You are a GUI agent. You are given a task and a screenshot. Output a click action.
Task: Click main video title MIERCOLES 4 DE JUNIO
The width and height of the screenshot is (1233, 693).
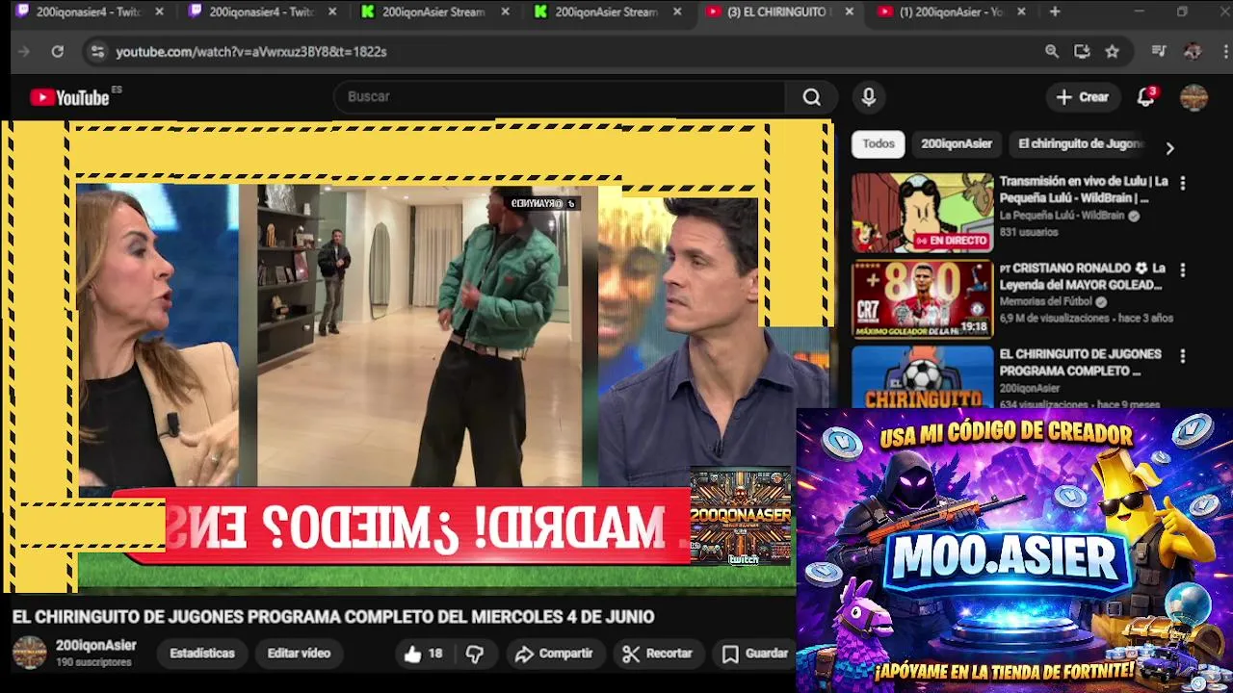(333, 617)
